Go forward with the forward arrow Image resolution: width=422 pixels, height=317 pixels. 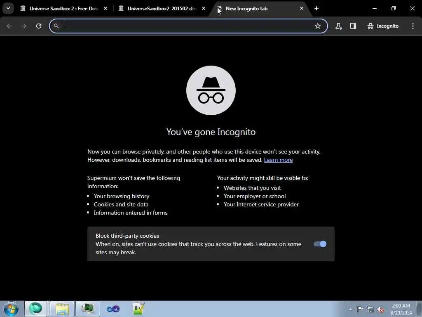(x=23, y=26)
